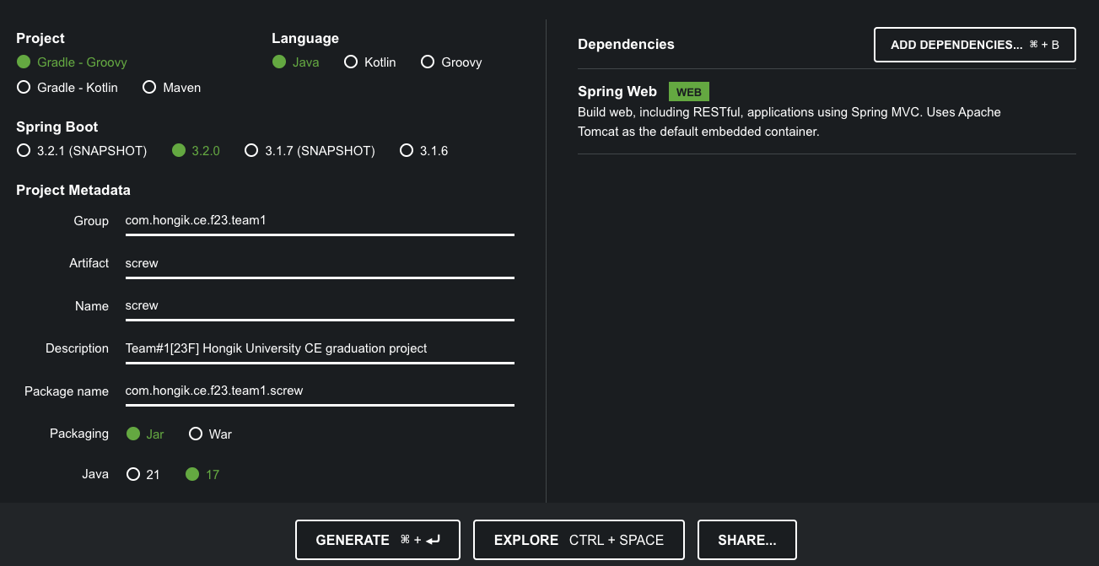Click the Spring Web dependency title

pyautogui.click(x=617, y=92)
